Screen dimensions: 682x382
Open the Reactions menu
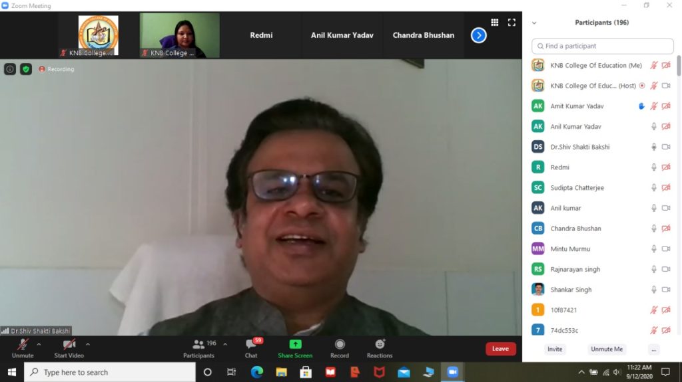click(x=380, y=349)
